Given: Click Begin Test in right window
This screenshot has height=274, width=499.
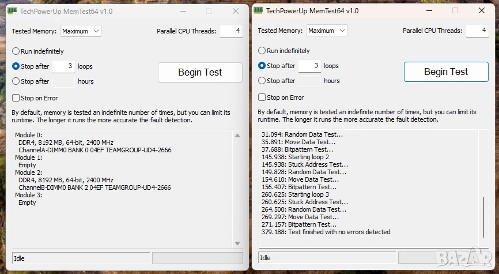Looking at the screenshot, I should coord(446,72).
